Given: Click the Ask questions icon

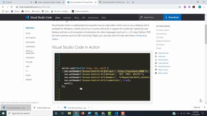Looking at the screenshot, I should (156, 60).
